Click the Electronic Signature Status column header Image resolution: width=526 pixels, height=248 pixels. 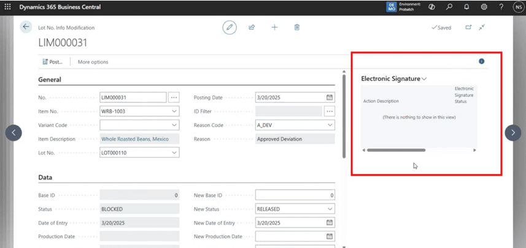coord(464,95)
